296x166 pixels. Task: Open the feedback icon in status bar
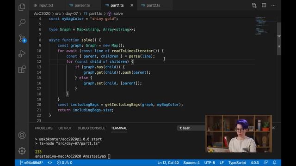(x=265, y=162)
